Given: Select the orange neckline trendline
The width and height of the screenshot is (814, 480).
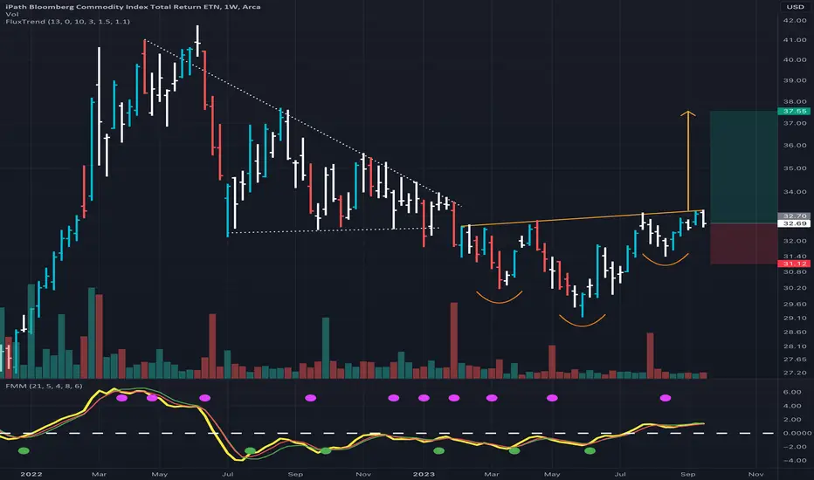Looking at the screenshot, I should tap(582, 218).
